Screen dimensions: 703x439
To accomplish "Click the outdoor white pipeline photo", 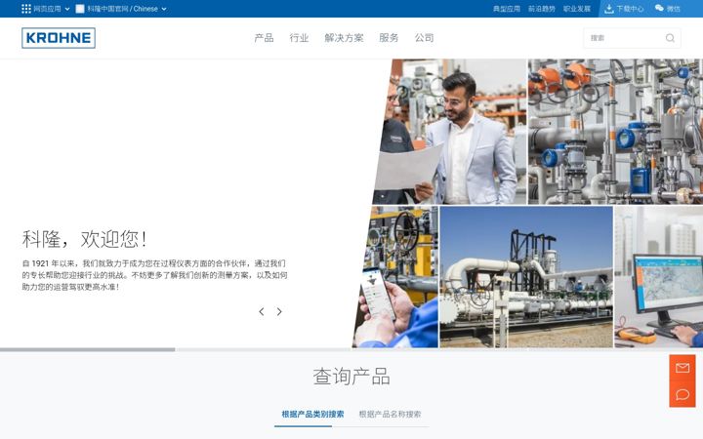I will [526, 277].
